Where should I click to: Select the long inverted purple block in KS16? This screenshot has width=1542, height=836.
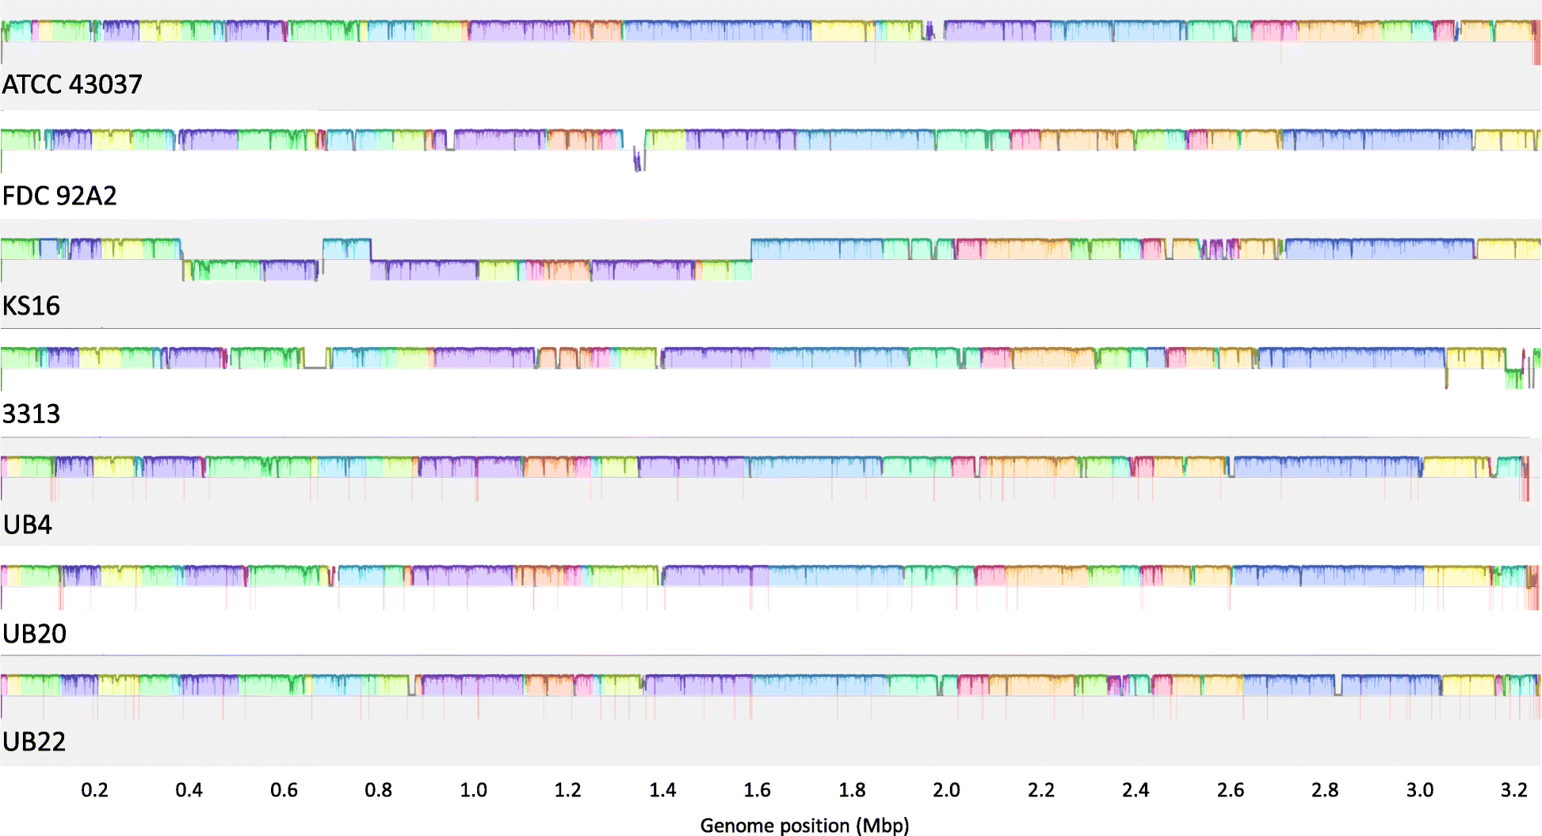424,270
